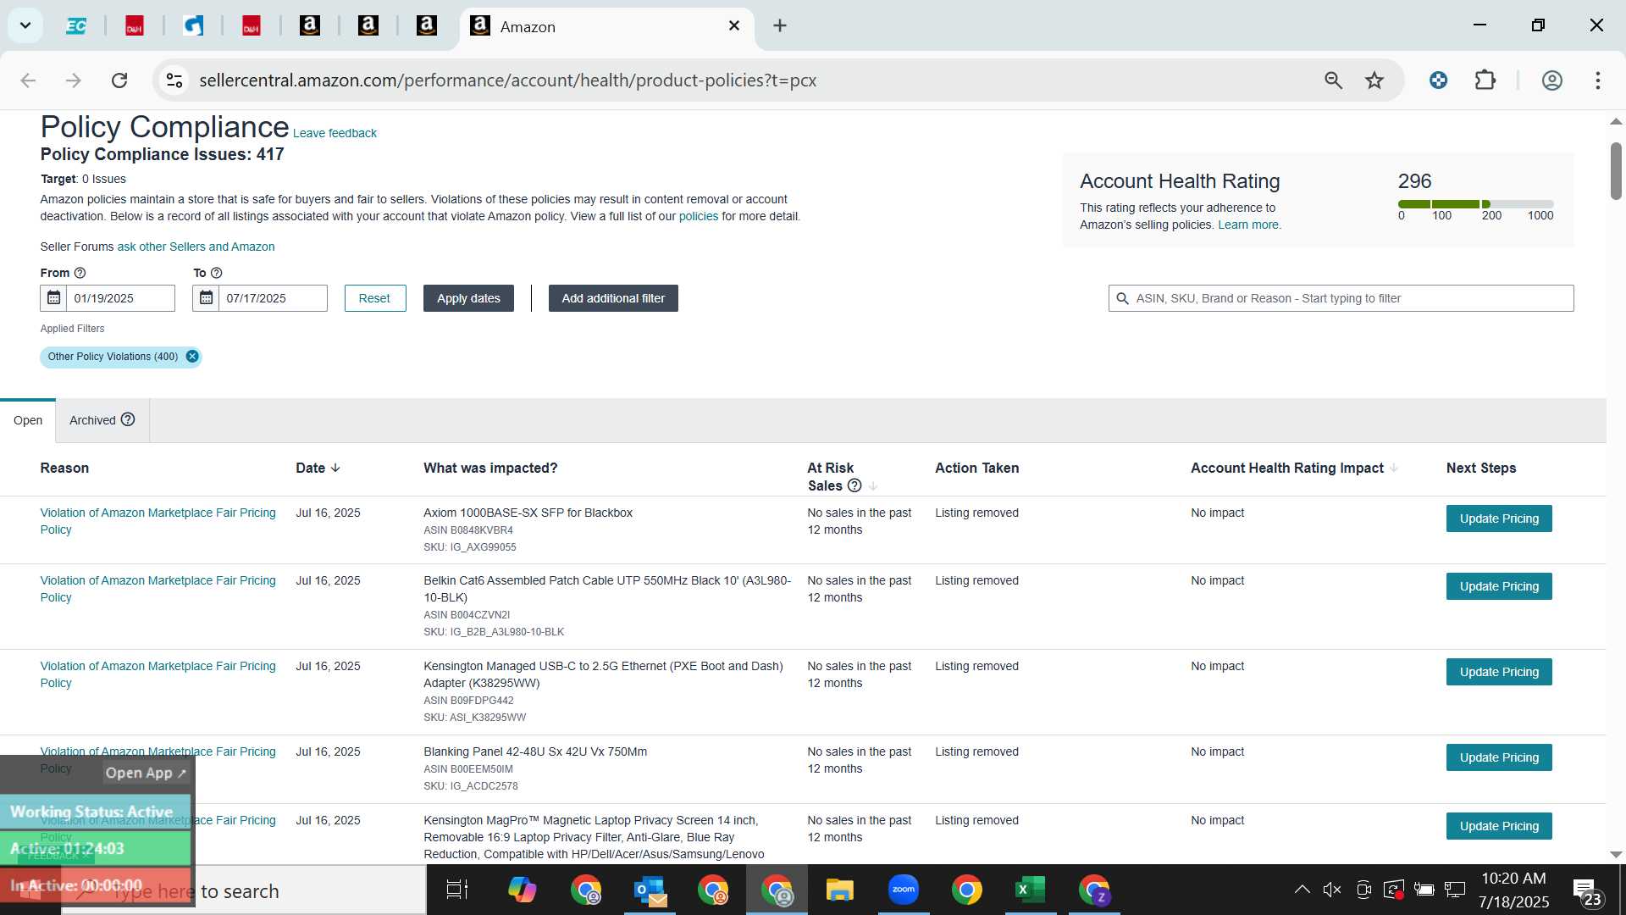The height and width of the screenshot is (915, 1626).
Task: Open violation reason link for Axiom 1000BASE-SX
Action: 158,521
